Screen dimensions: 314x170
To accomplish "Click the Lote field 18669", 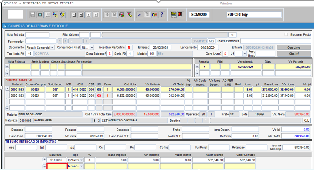I will click(259, 115).
